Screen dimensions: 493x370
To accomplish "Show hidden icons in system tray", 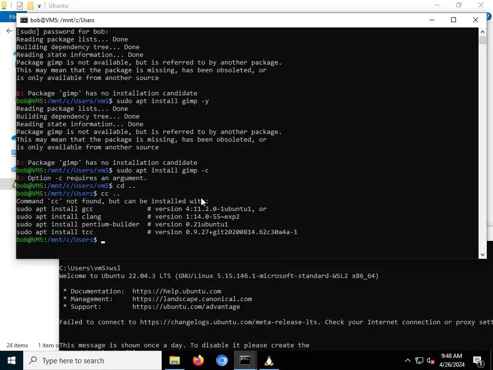I will pyautogui.click(x=407, y=360).
